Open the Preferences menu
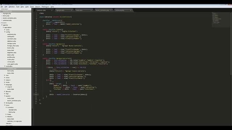The height and width of the screenshot is (130, 232). (x=45, y=7)
